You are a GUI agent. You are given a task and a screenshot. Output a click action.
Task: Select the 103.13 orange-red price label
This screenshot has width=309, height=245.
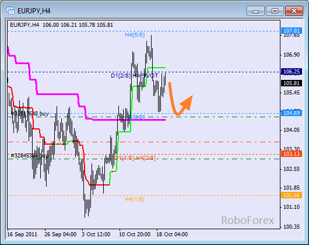point(292,154)
